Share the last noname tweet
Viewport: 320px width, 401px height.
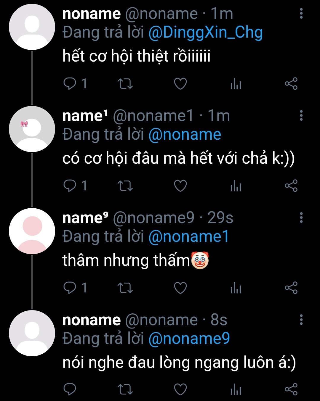click(291, 389)
